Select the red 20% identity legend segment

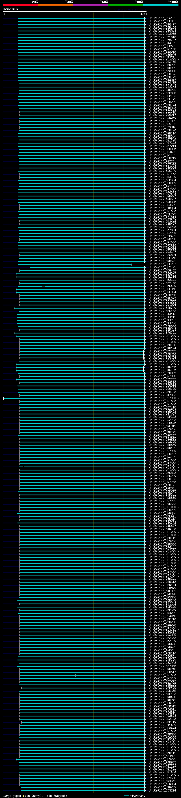click(x=20, y=5)
